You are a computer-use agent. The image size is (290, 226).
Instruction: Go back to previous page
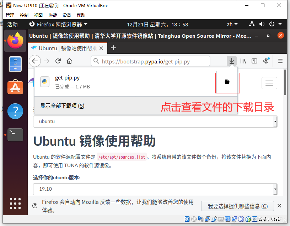pyautogui.click(x=35, y=61)
